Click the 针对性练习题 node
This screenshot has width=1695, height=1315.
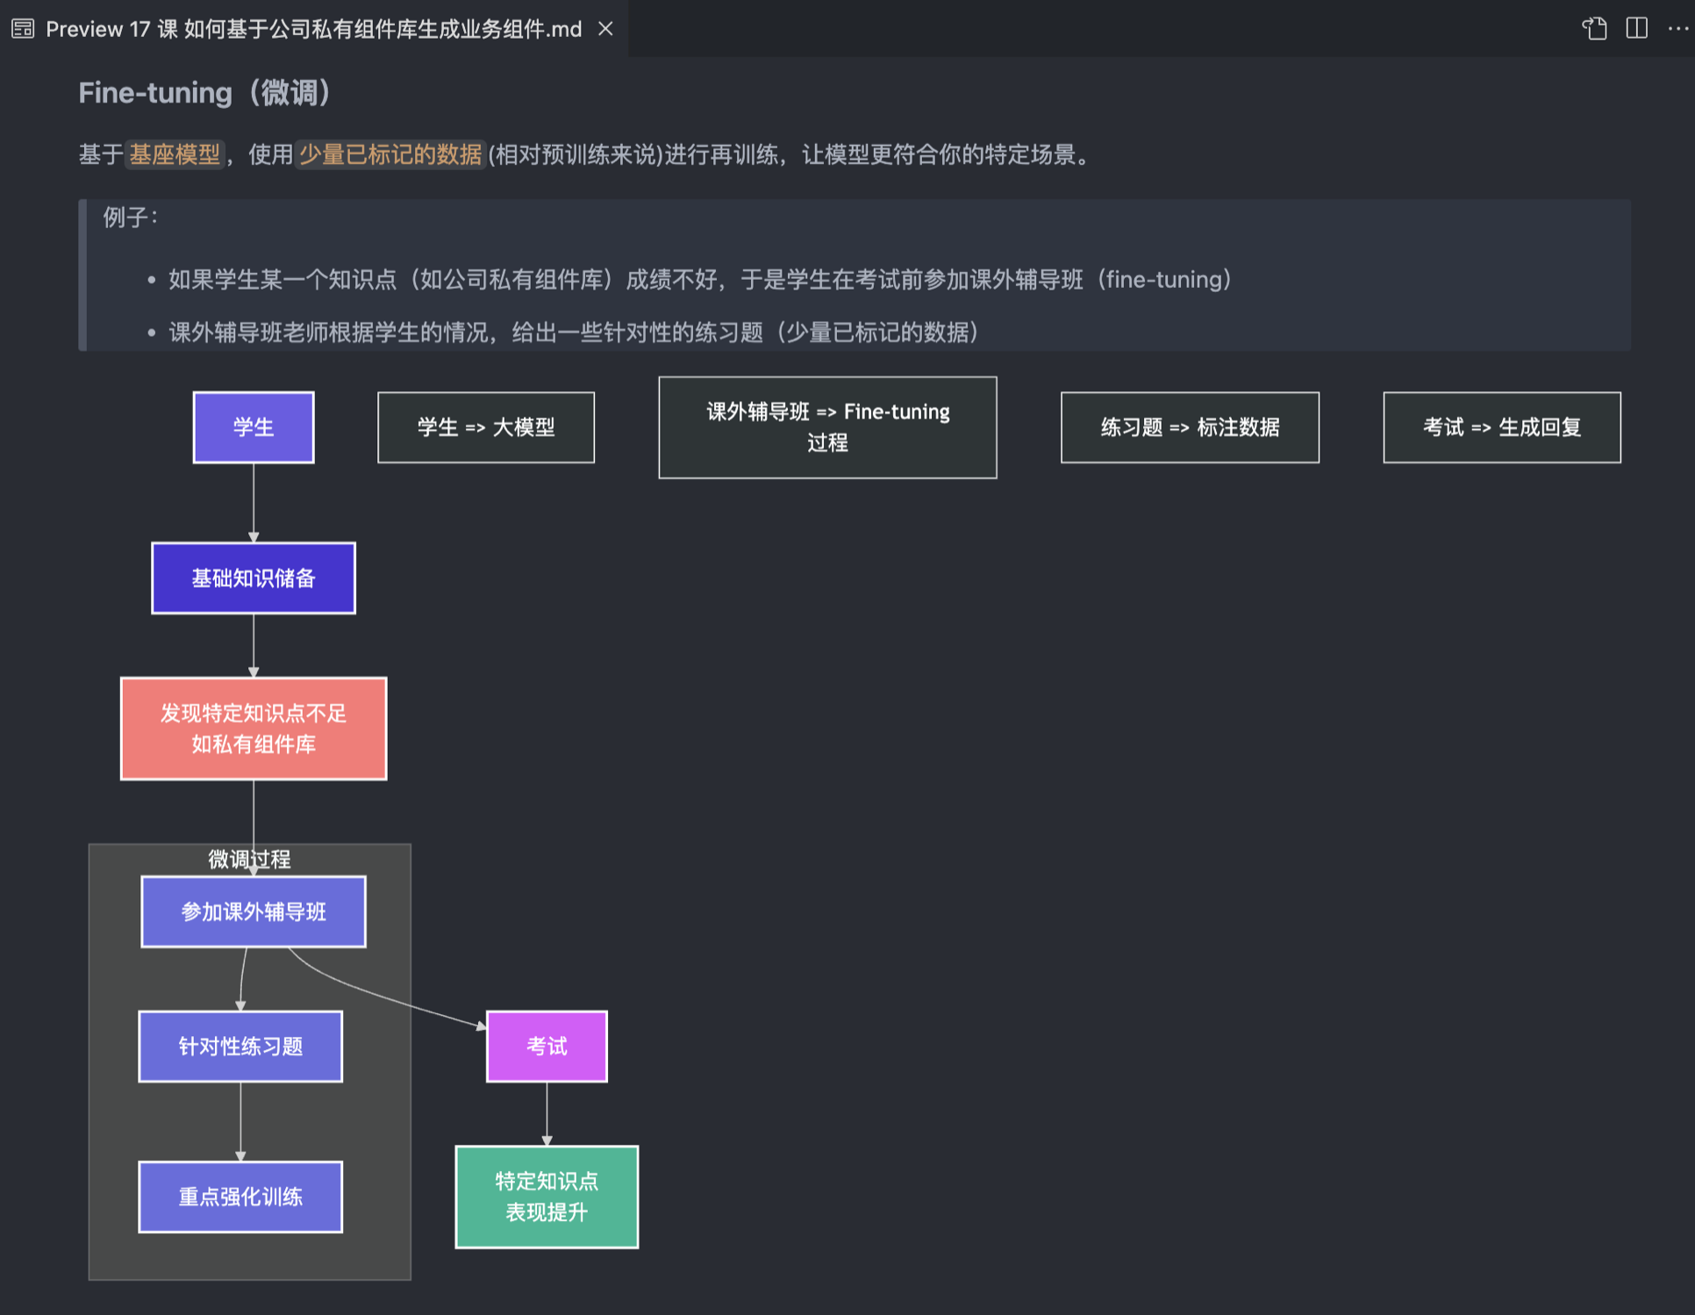pyautogui.click(x=240, y=1046)
